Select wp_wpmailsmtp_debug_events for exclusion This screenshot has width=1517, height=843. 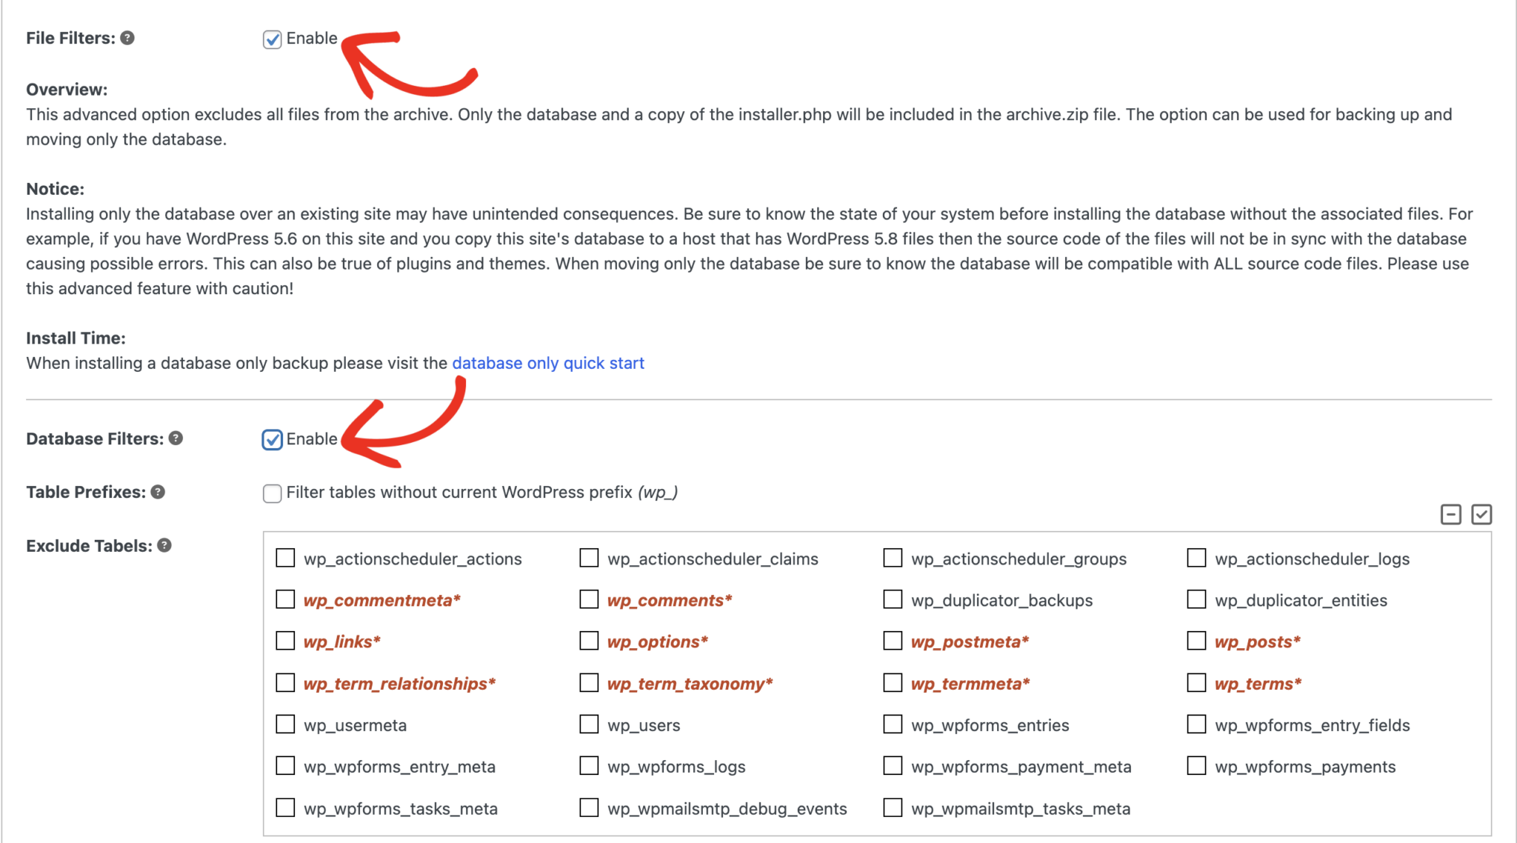click(x=589, y=807)
